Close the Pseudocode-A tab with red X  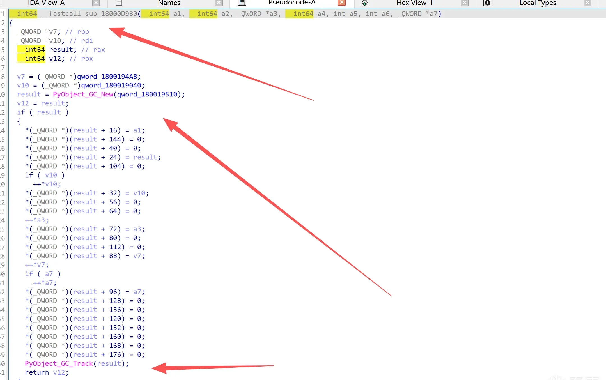click(x=342, y=3)
